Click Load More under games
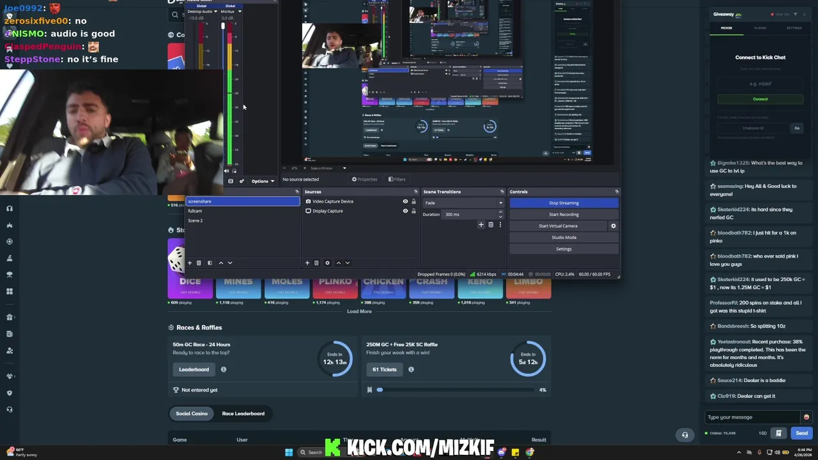The image size is (818, 460). point(359,311)
